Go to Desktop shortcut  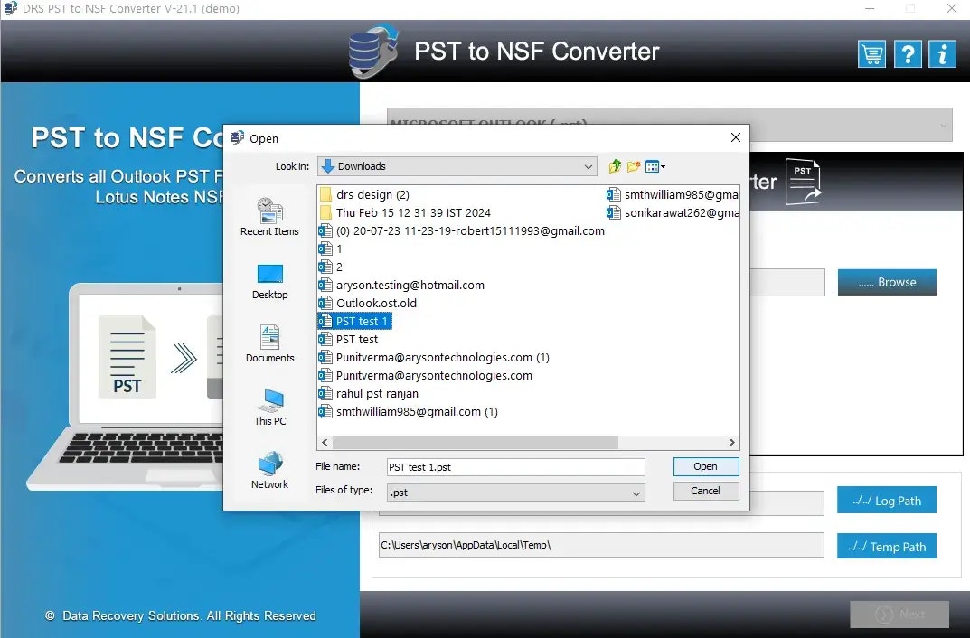[269, 281]
